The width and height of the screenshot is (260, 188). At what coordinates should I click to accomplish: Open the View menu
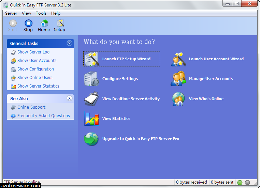[x=26, y=13]
